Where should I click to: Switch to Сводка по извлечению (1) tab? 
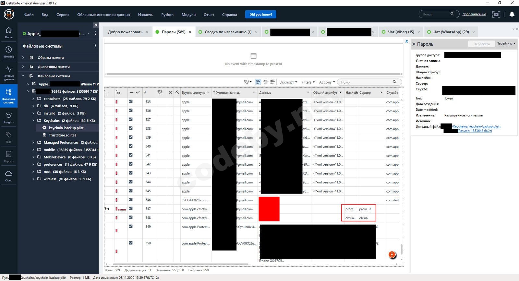[x=228, y=32]
